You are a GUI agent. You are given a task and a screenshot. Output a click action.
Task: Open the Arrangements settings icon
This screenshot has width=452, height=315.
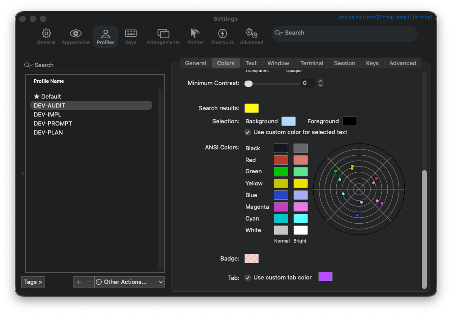pos(163,36)
